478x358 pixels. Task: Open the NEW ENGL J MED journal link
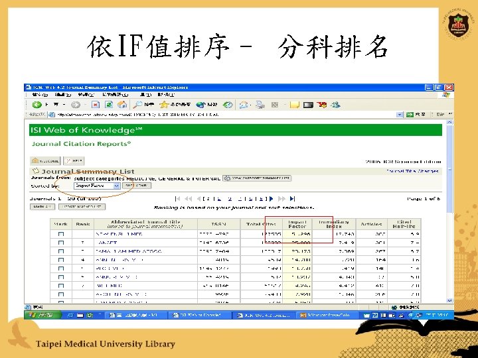tap(119, 234)
